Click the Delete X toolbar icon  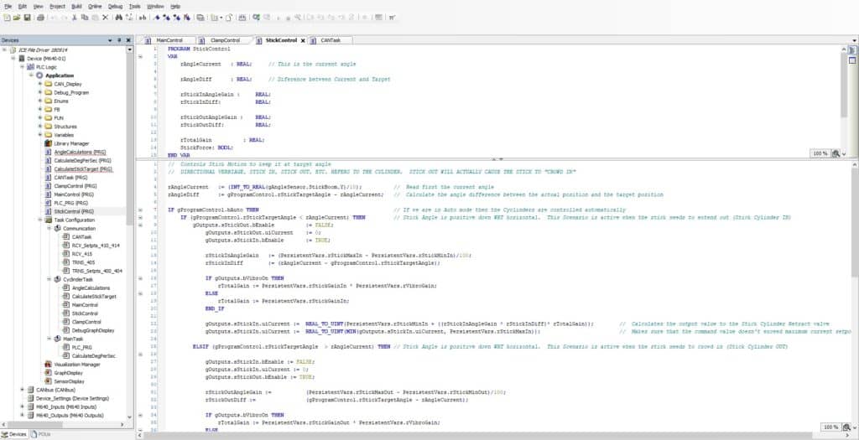point(105,17)
